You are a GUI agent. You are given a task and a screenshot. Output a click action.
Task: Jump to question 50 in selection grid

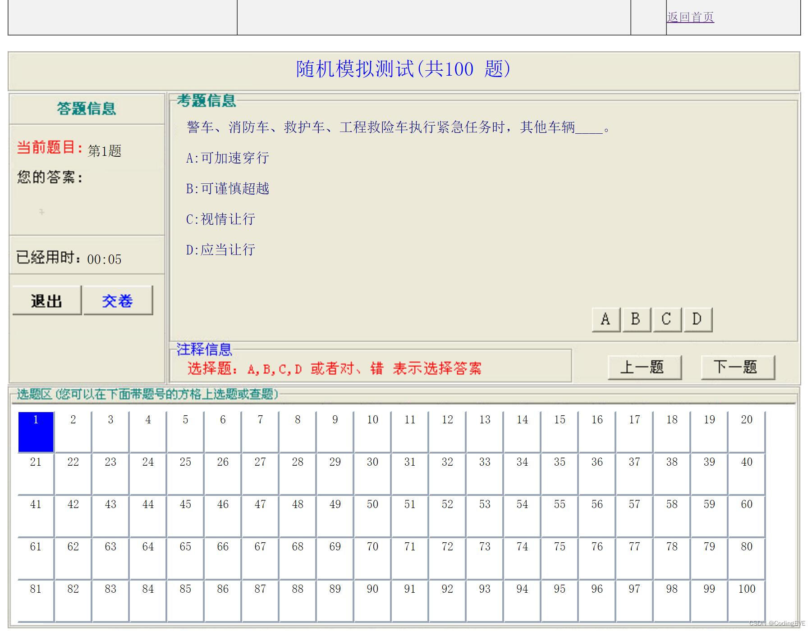click(372, 516)
